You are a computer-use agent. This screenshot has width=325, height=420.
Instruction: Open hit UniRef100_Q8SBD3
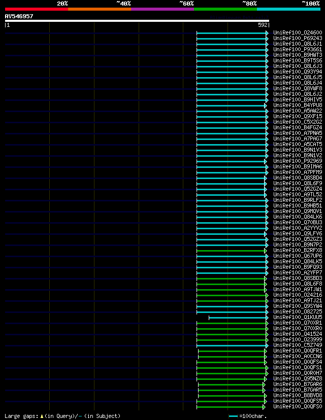click(x=298, y=278)
